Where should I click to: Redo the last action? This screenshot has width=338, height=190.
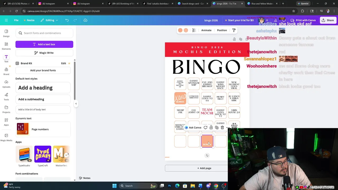tap(75, 20)
